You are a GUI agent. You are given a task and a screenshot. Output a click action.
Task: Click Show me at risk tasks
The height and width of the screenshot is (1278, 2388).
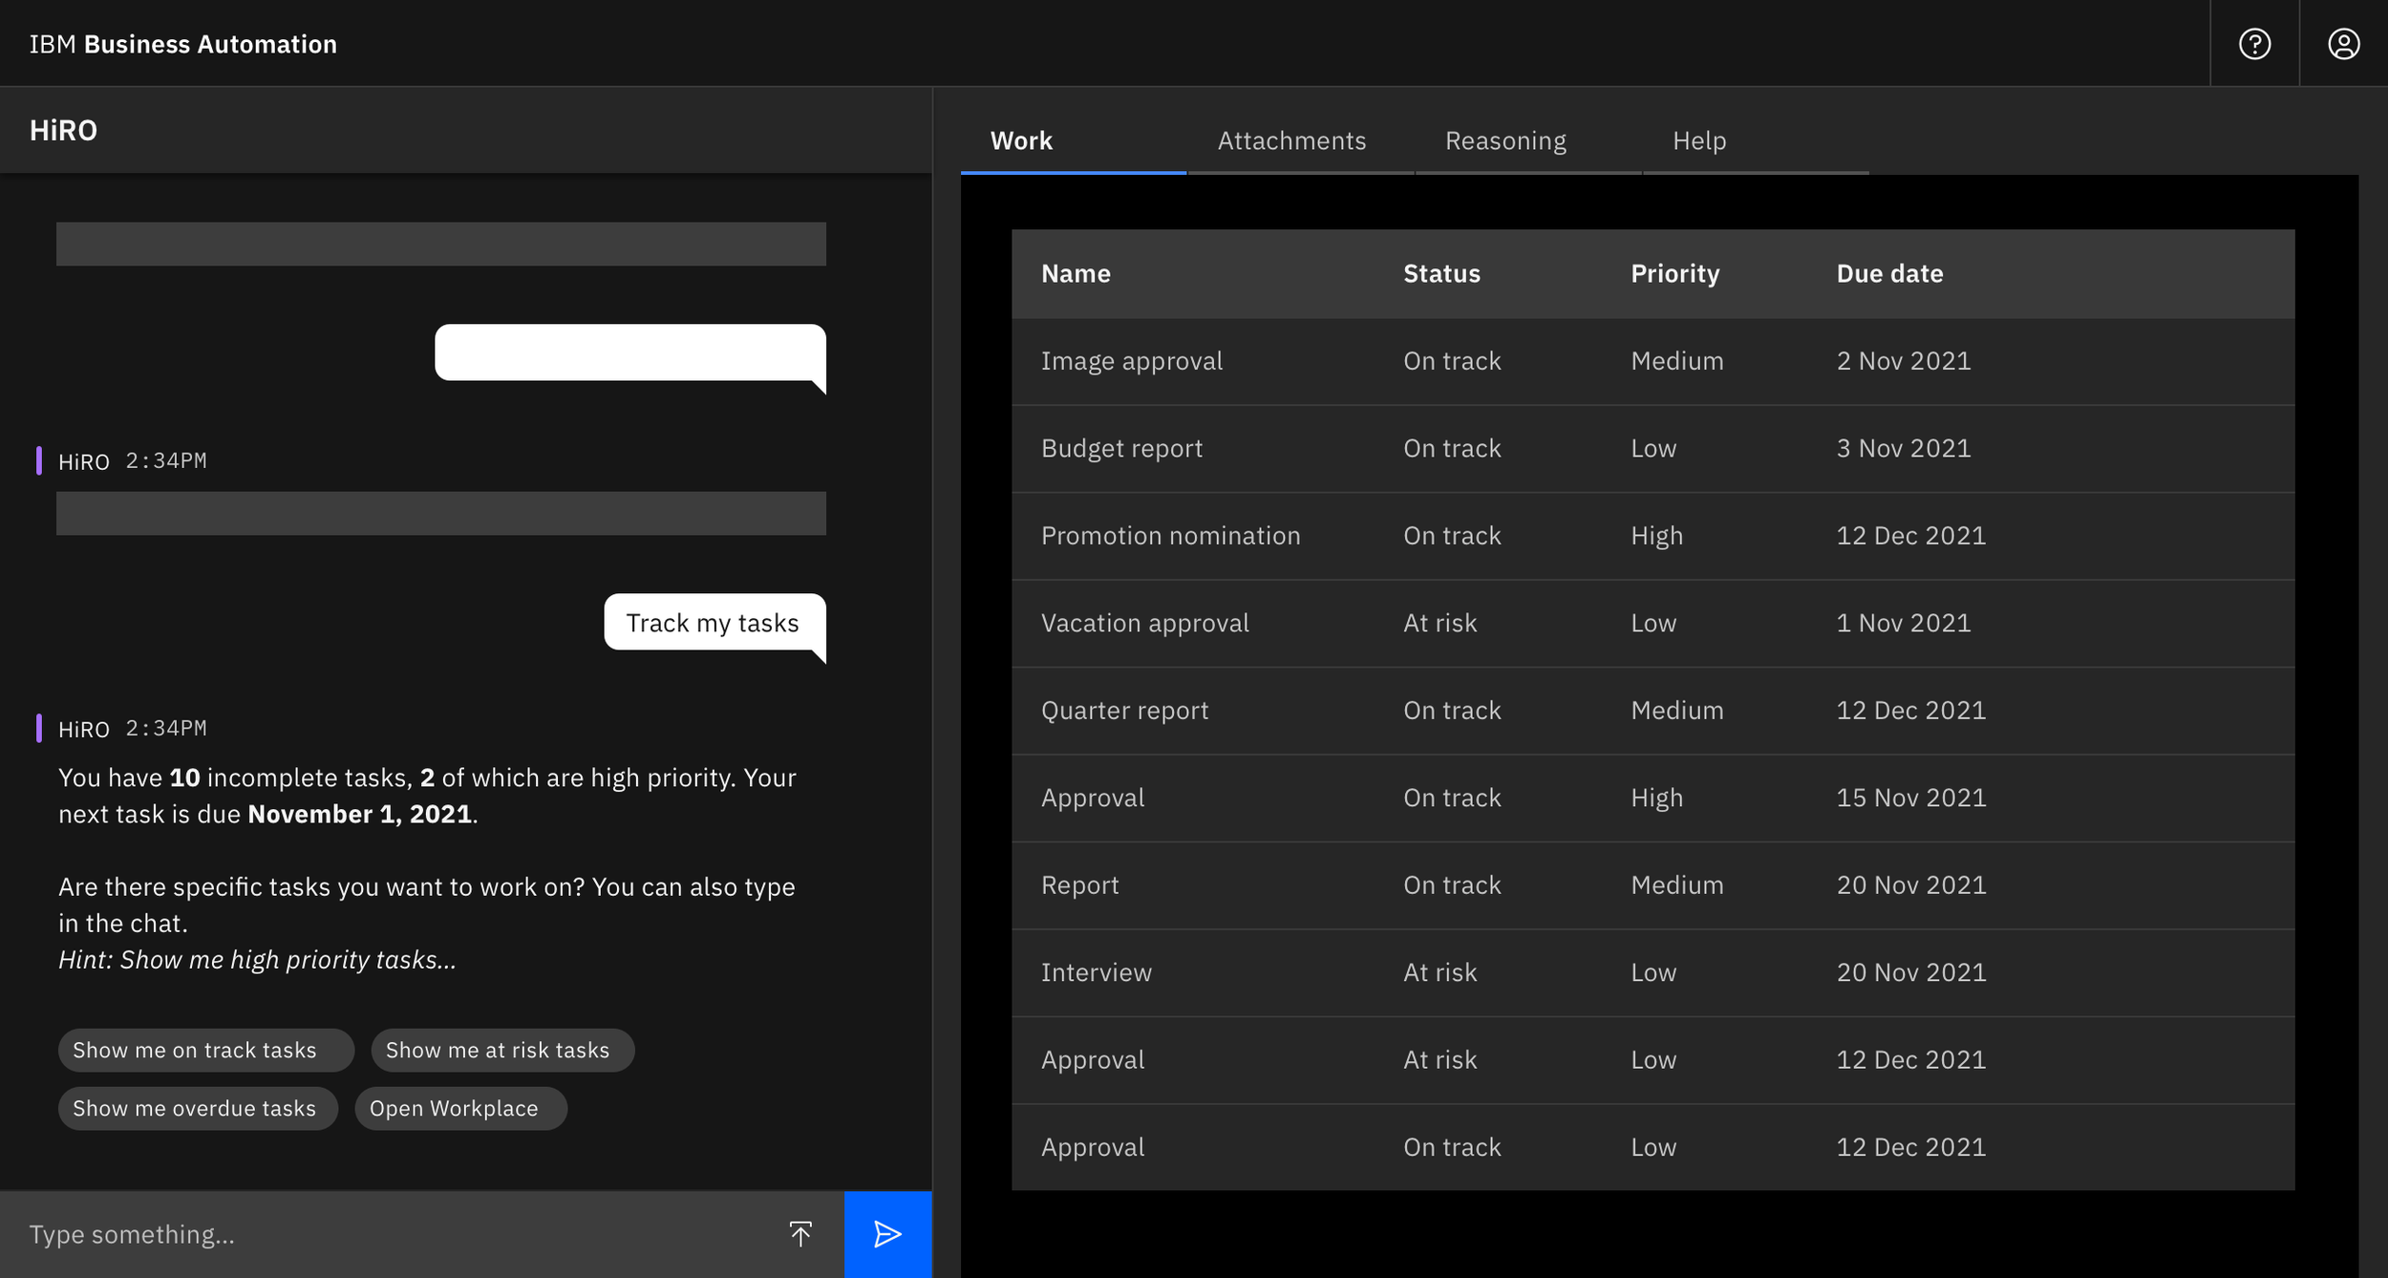502,1050
